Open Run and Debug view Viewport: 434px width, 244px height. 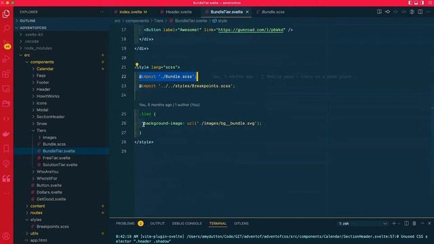point(6,59)
